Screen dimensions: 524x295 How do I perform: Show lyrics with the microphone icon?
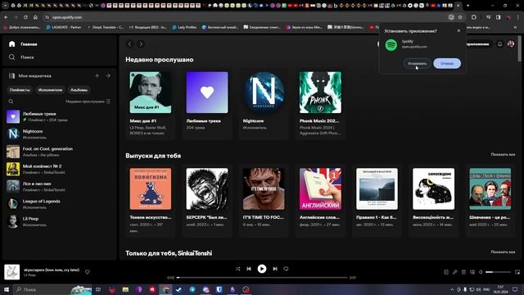455,272
